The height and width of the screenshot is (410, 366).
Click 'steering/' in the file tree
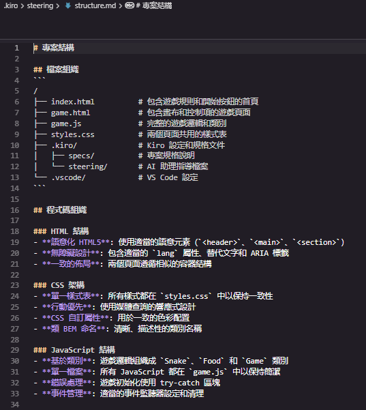(88, 166)
